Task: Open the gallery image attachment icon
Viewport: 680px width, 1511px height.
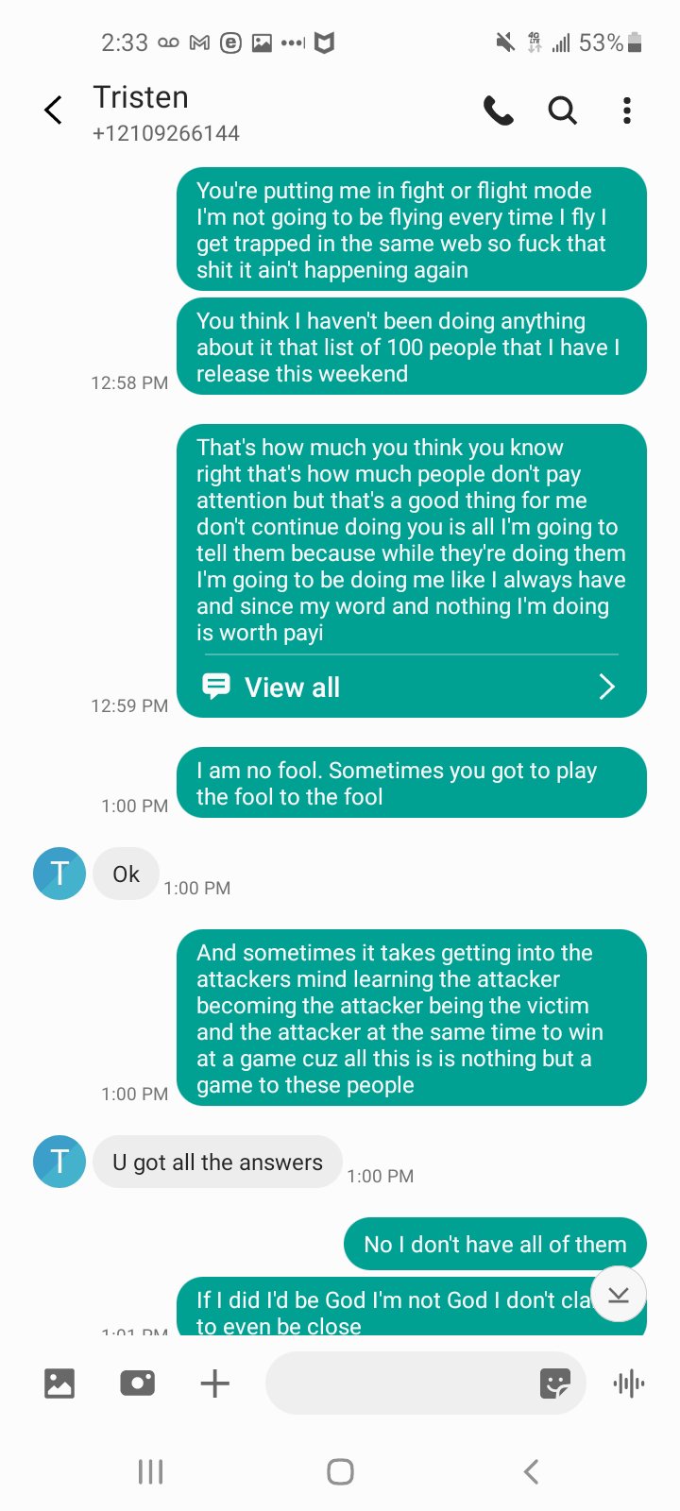Action: pyautogui.click(x=59, y=1384)
